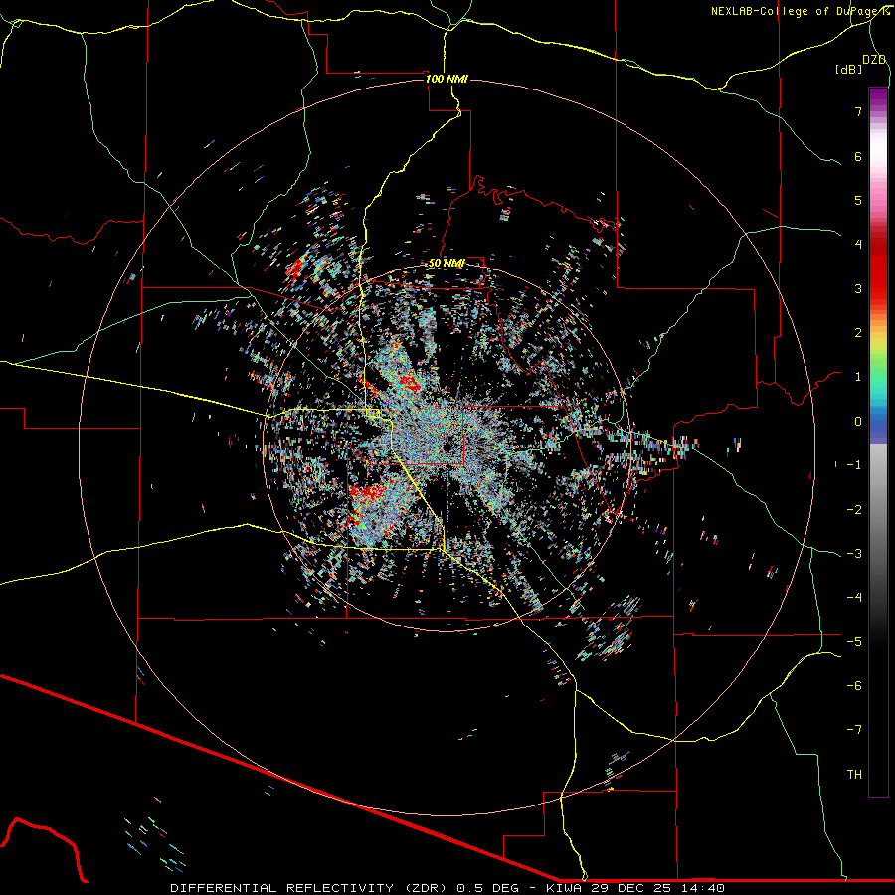Click the -4 value on the dB scale
Screen dimensions: 895x895
[854, 598]
